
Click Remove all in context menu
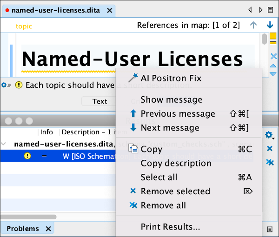coord(163,205)
